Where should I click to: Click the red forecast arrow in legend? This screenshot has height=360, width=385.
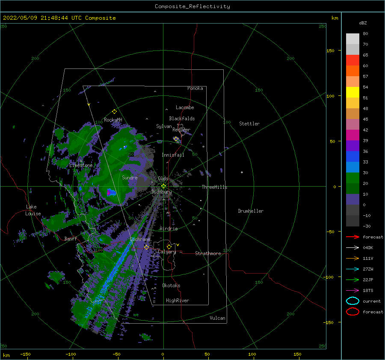click(x=352, y=237)
